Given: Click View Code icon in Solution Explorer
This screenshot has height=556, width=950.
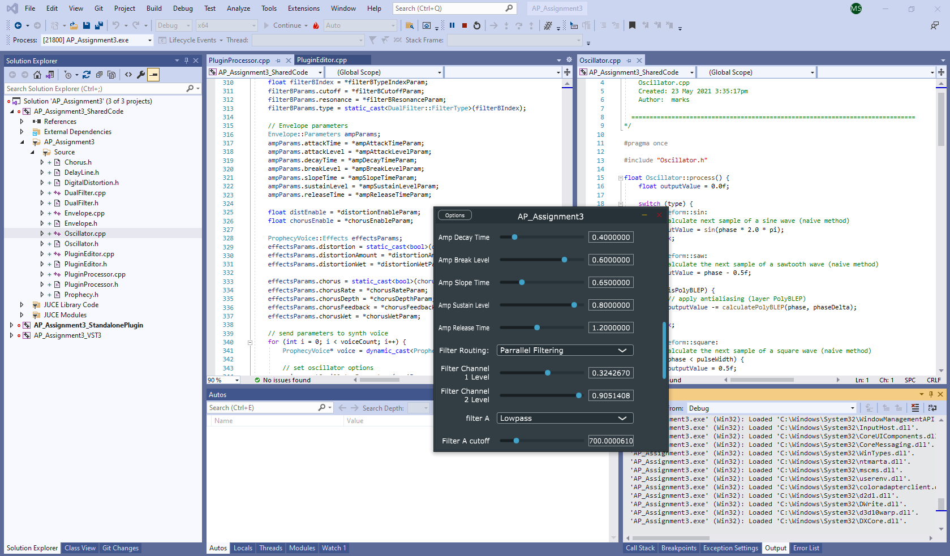Looking at the screenshot, I should pos(128,75).
